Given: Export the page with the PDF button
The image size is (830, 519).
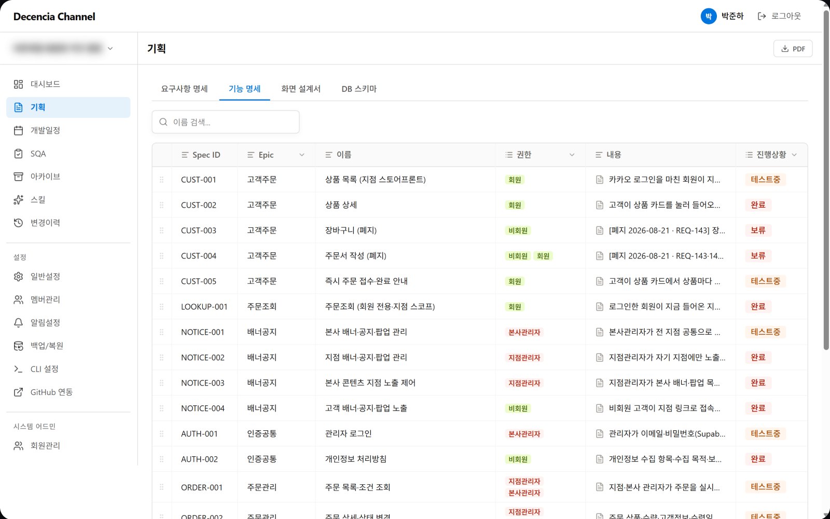Looking at the screenshot, I should pos(793,49).
